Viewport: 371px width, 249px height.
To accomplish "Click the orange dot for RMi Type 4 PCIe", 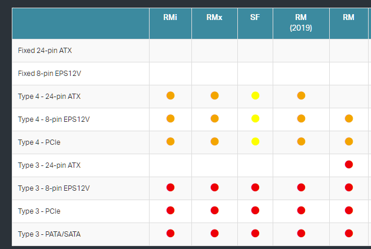I will (x=170, y=142).
